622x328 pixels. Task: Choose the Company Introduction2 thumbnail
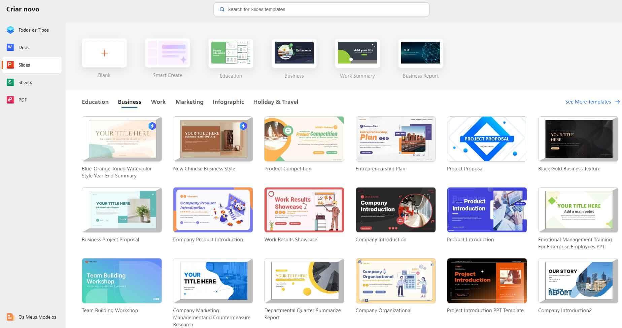point(578,281)
